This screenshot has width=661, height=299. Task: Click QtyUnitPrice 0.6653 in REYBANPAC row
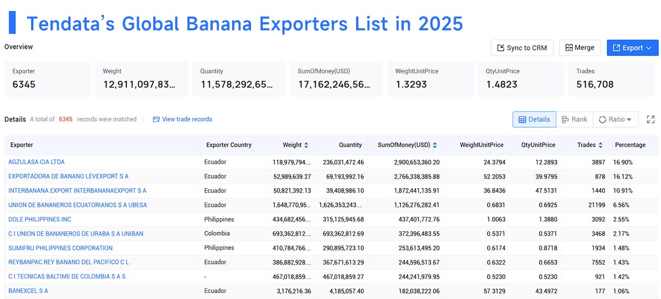(548, 262)
